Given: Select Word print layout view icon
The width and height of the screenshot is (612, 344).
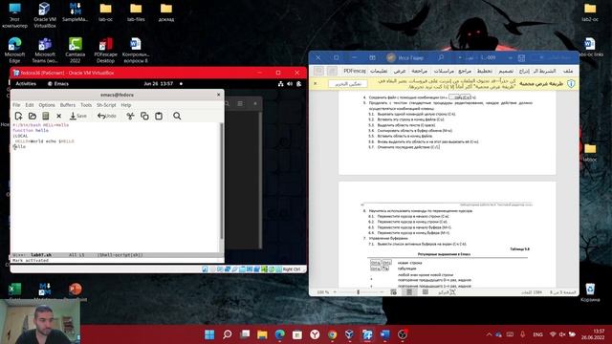Looking at the screenshot, I should point(409,292).
